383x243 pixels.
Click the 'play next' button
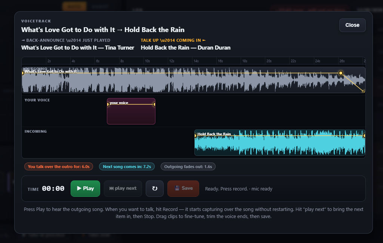123,189
